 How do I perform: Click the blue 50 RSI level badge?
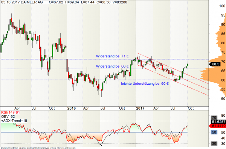tap(214, 132)
